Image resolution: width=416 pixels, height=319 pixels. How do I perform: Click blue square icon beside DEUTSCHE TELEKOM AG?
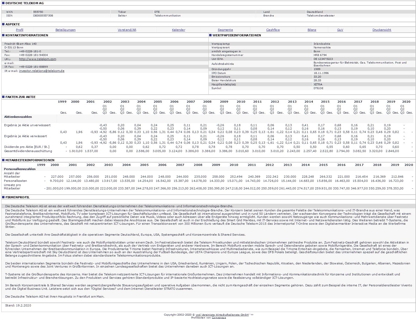[3, 3]
